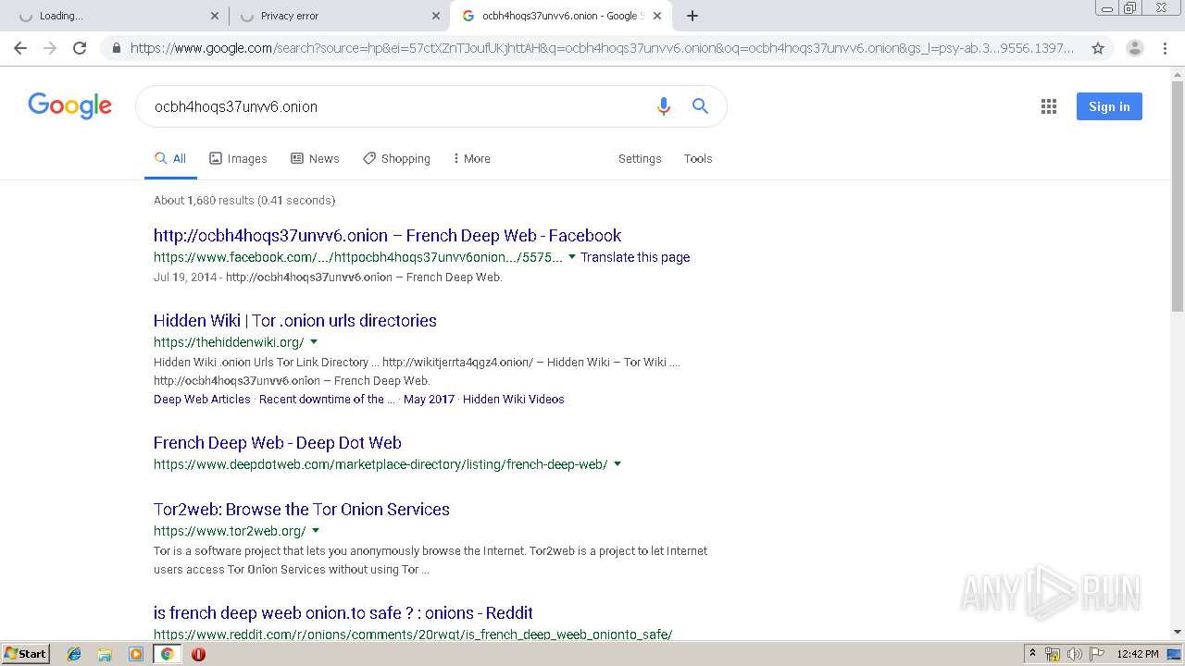
Task: Click the volume tray icon
Action: [1074, 654]
